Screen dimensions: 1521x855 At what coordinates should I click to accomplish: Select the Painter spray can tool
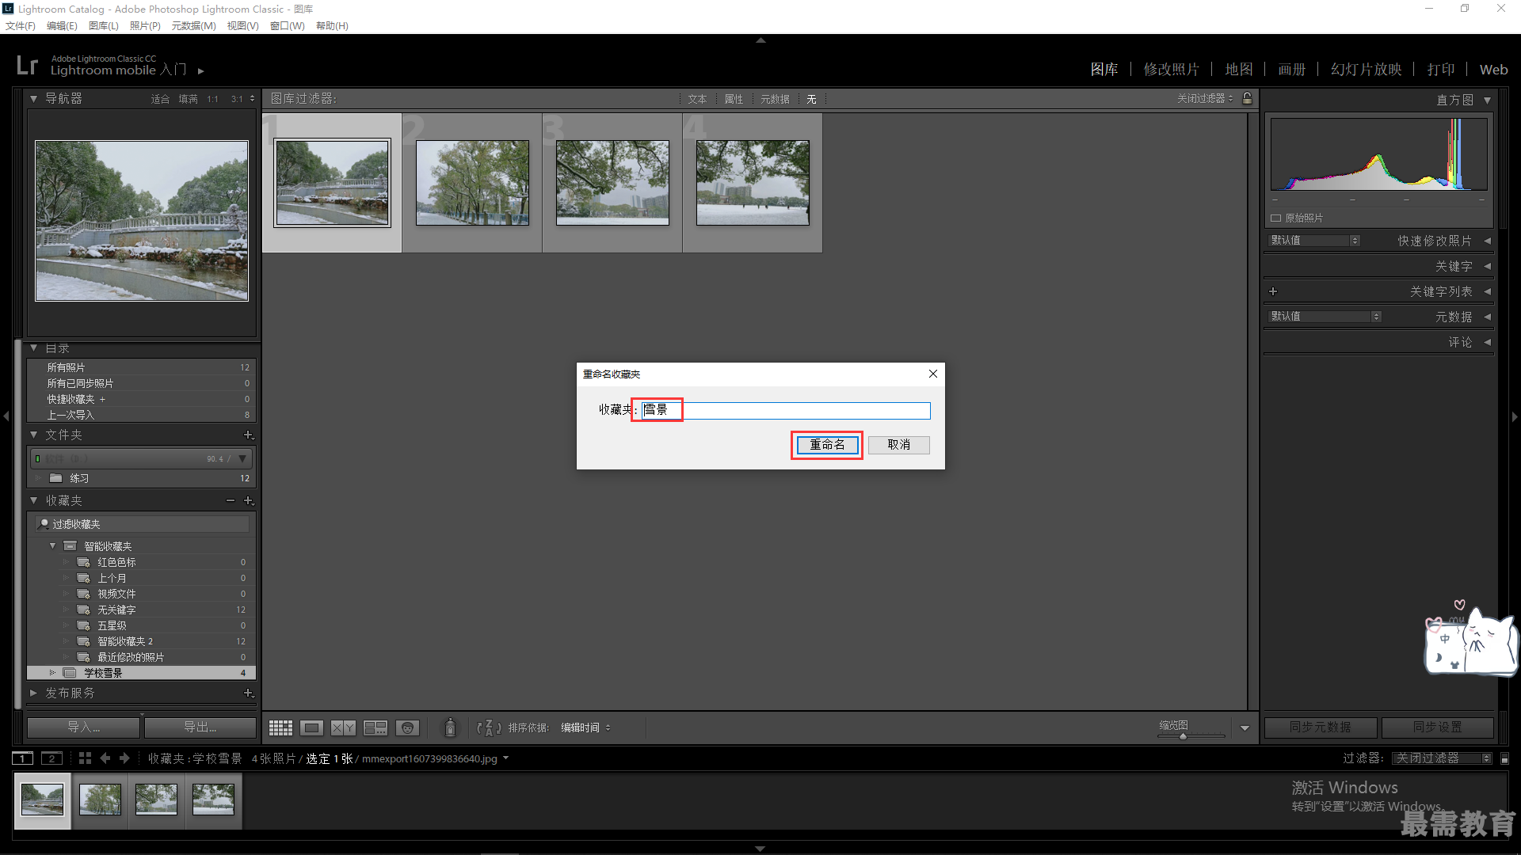tap(450, 728)
